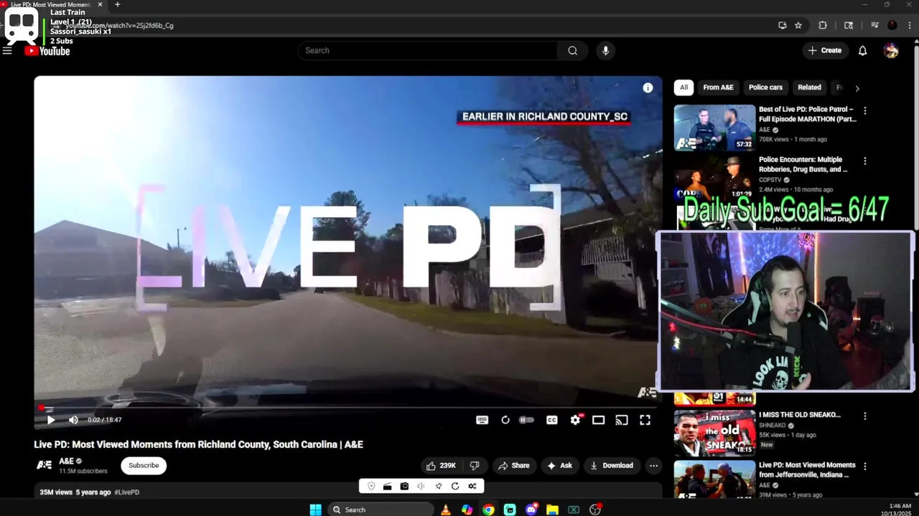The height and width of the screenshot is (516, 919).
Task: Open Live PD Jeffersonville, Indiana video title
Action: tap(807, 470)
